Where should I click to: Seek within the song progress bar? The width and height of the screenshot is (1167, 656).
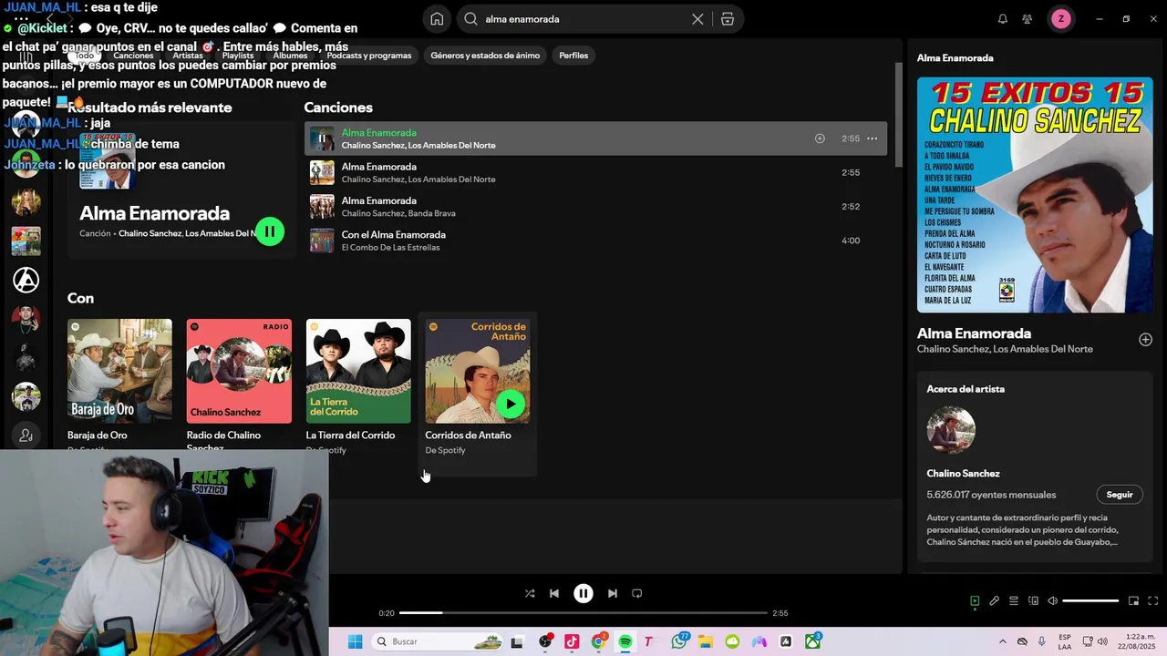[x=583, y=613]
